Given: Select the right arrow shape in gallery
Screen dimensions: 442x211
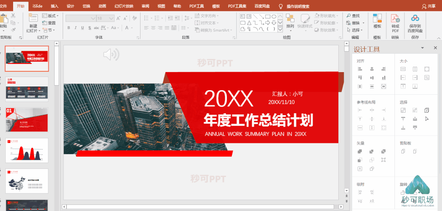Looking at the screenshot, I should pos(268,23).
